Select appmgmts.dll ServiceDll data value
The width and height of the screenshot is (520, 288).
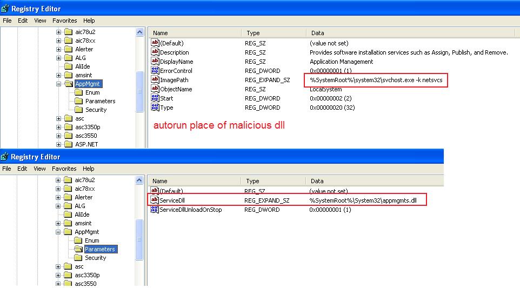[363, 200]
